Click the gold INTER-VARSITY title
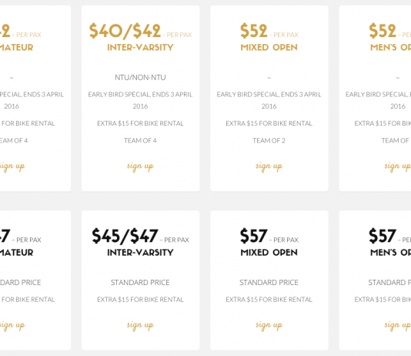 (x=140, y=48)
